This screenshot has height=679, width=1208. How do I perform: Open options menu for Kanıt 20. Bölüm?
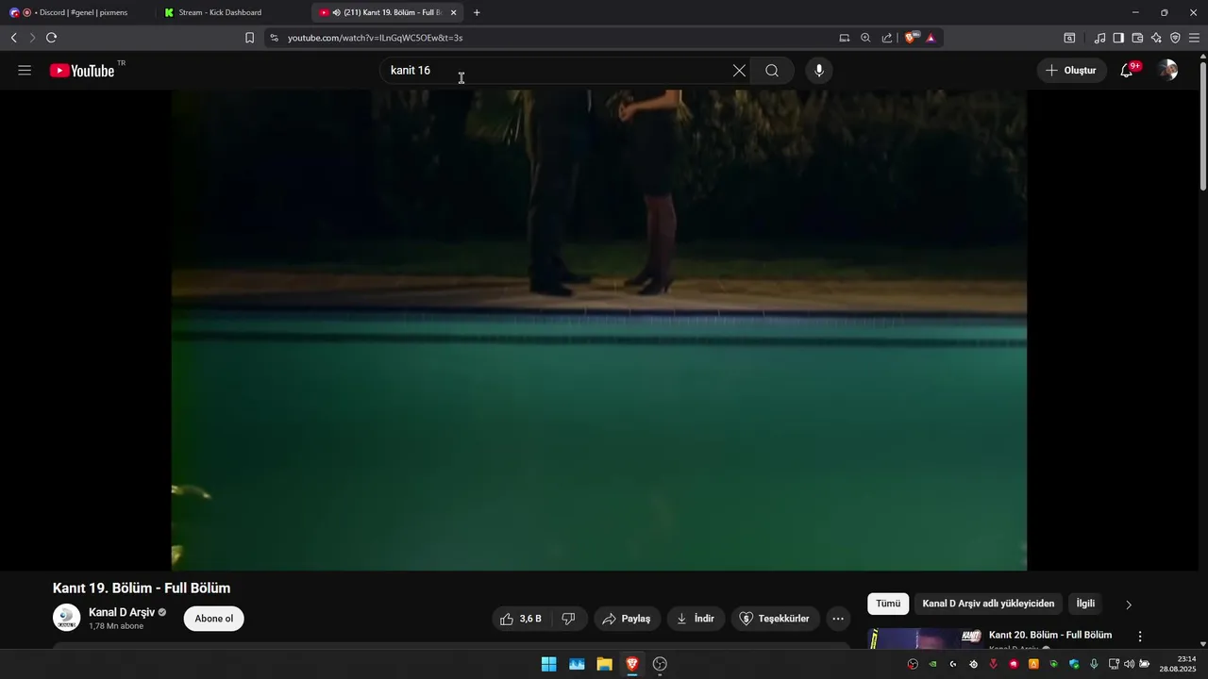point(1140,637)
